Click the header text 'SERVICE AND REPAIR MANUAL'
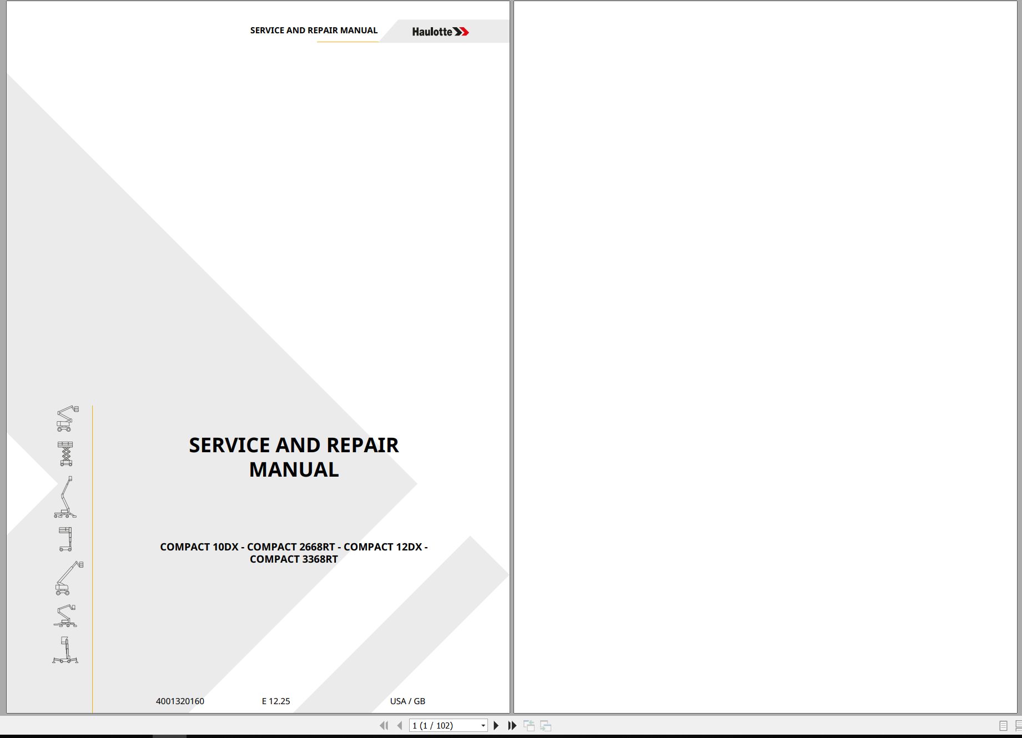 click(x=314, y=31)
